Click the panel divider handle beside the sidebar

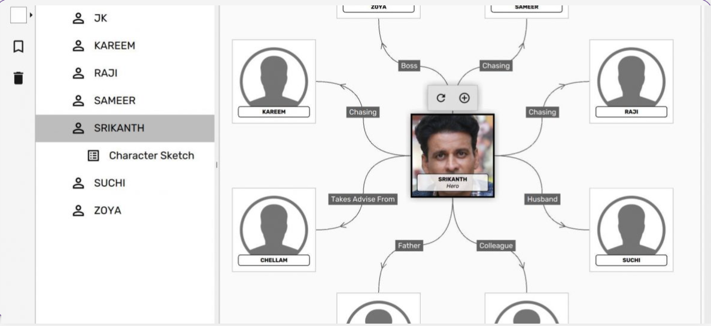(217, 165)
